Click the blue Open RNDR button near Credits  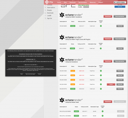click(x=120, y=7)
